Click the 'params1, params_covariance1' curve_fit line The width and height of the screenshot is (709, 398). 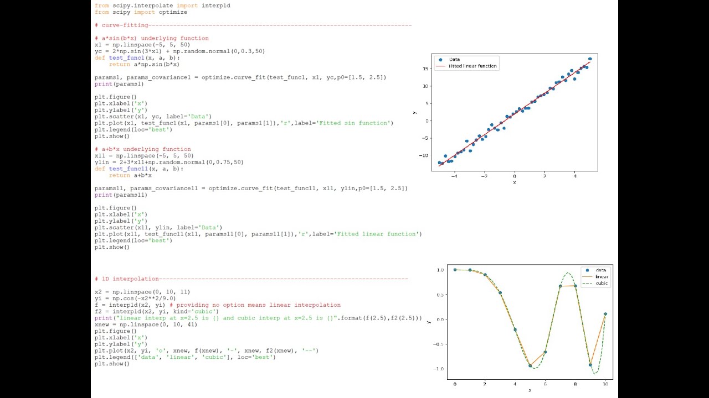click(x=240, y=77)
